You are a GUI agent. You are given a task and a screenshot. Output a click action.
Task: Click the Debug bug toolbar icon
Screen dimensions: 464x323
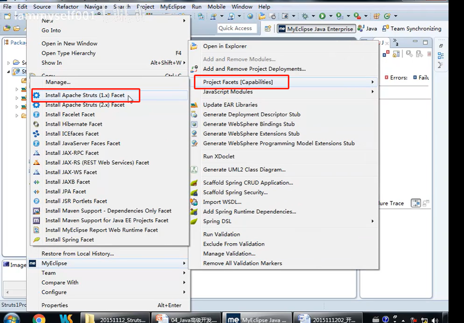[x=305, y=16]
